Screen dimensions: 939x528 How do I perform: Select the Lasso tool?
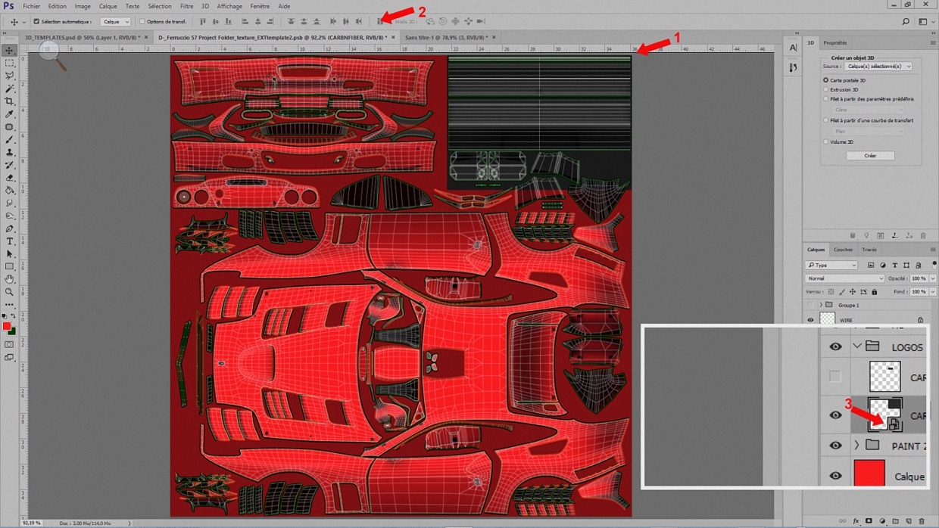9,76
